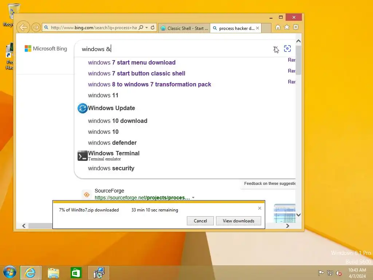Open Favorites star icon
373x280 pixels.
pos(287,27)
